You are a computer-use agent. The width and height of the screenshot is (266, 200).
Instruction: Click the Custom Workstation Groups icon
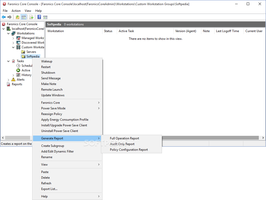18,47
